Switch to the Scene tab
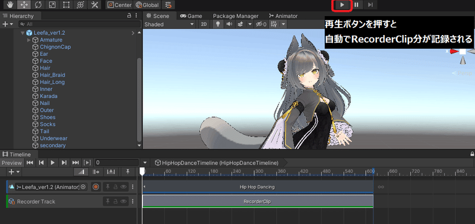The height and width of the screenshot is (224, 475). click(x=158, y=16)
